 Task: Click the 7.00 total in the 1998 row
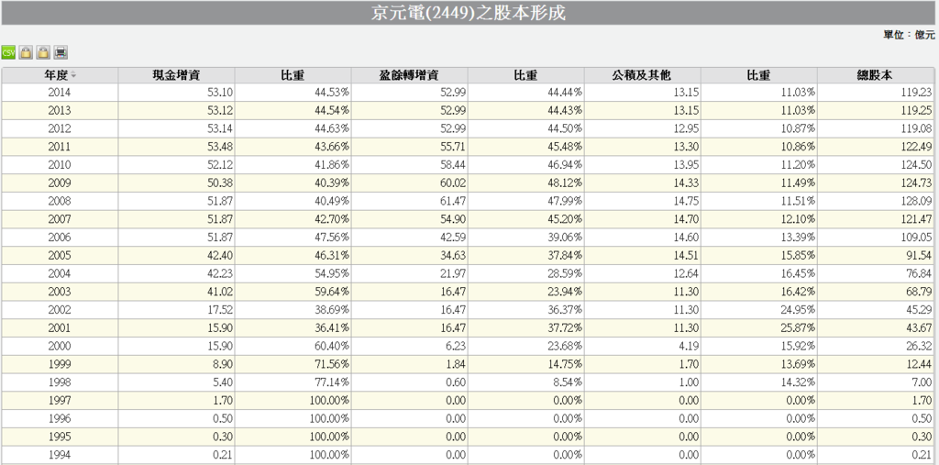click(922, 382)
